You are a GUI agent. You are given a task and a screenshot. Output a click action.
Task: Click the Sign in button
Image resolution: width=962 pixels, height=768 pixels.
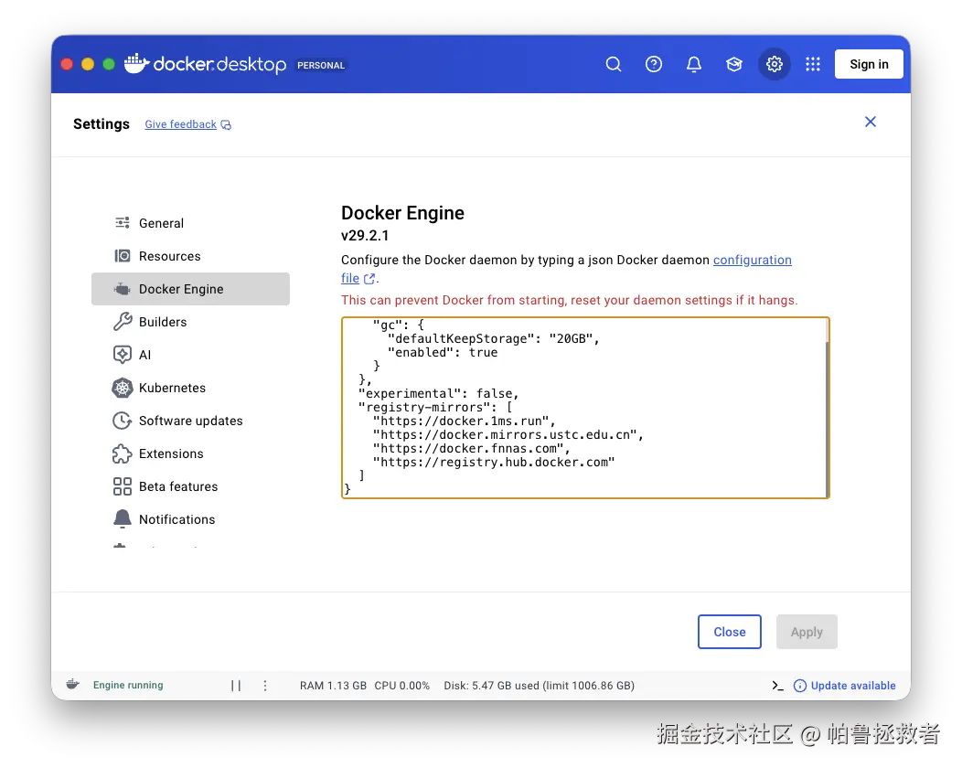pos(869,64)
